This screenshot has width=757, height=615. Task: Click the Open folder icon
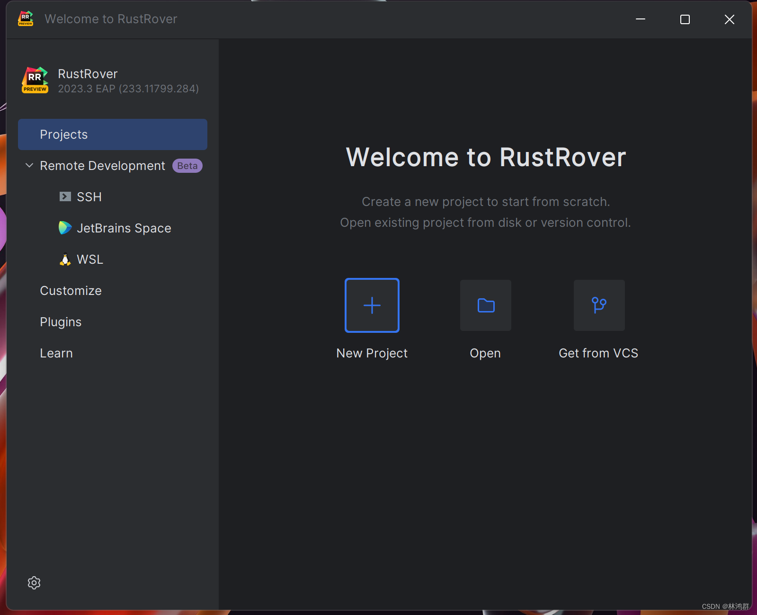point(486,305)
